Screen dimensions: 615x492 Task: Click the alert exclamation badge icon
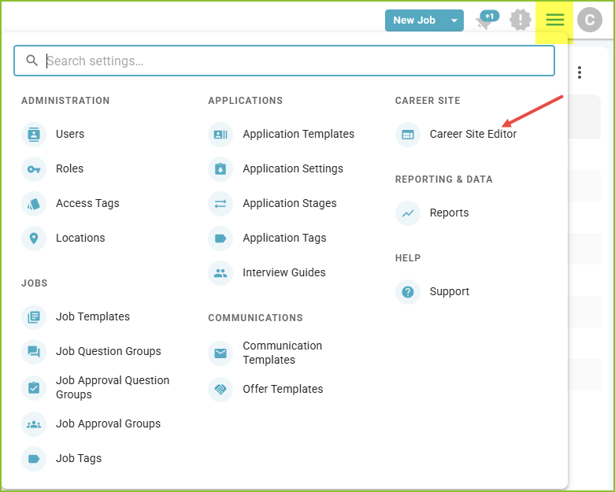(521, 20)
